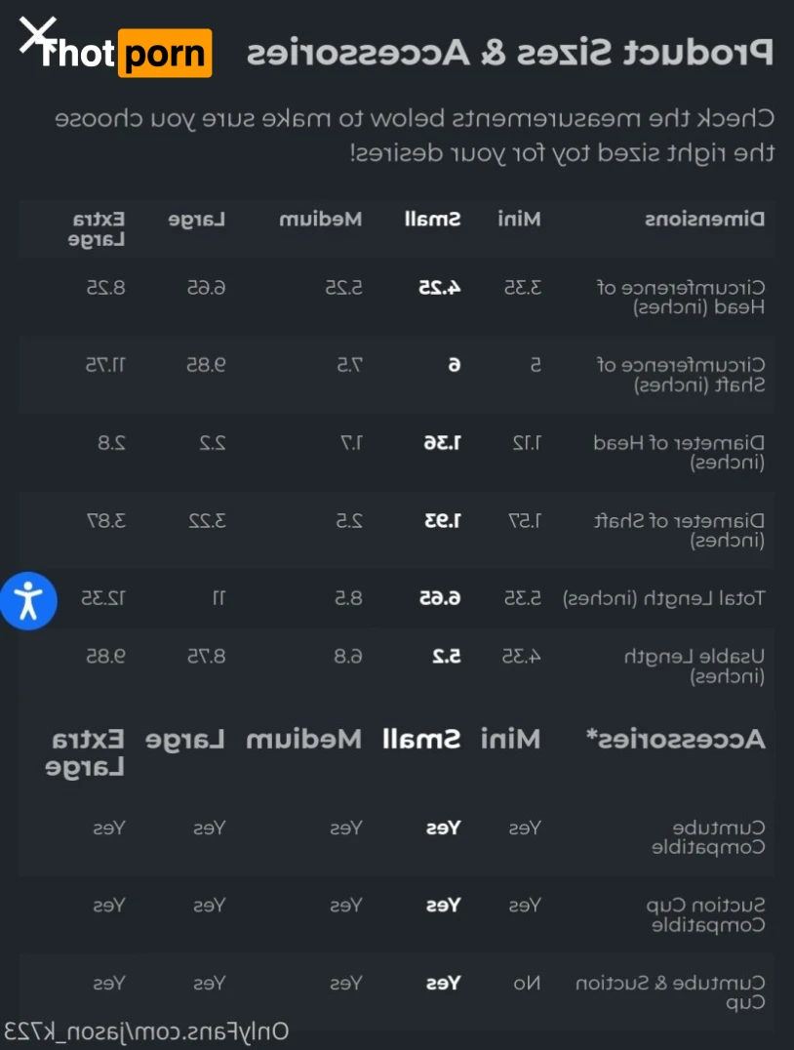Select the Small header in the Dimensions table
The width and height of the screenshot is (794, 1050).
(432, 219)
